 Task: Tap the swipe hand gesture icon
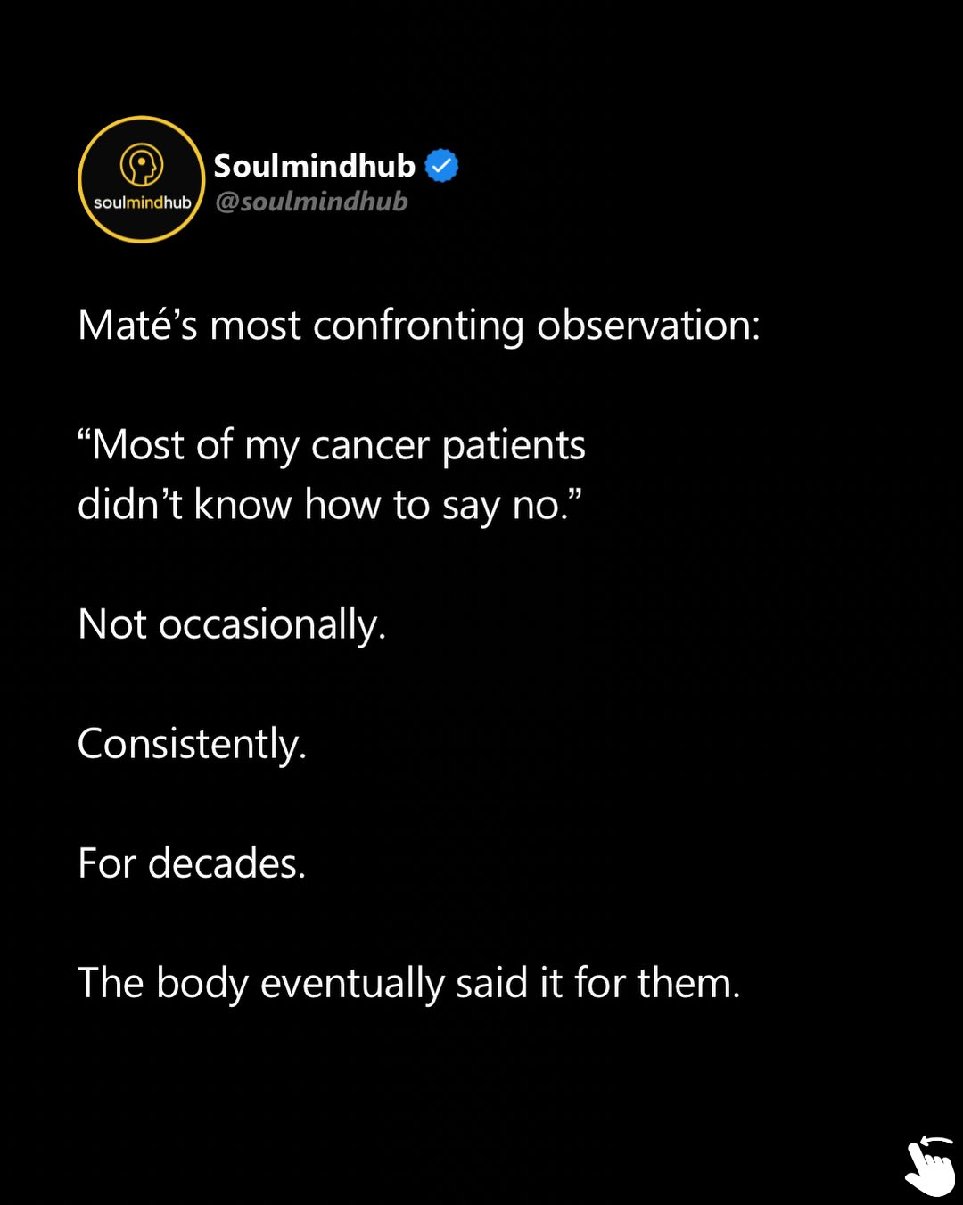click(929, 1167)
